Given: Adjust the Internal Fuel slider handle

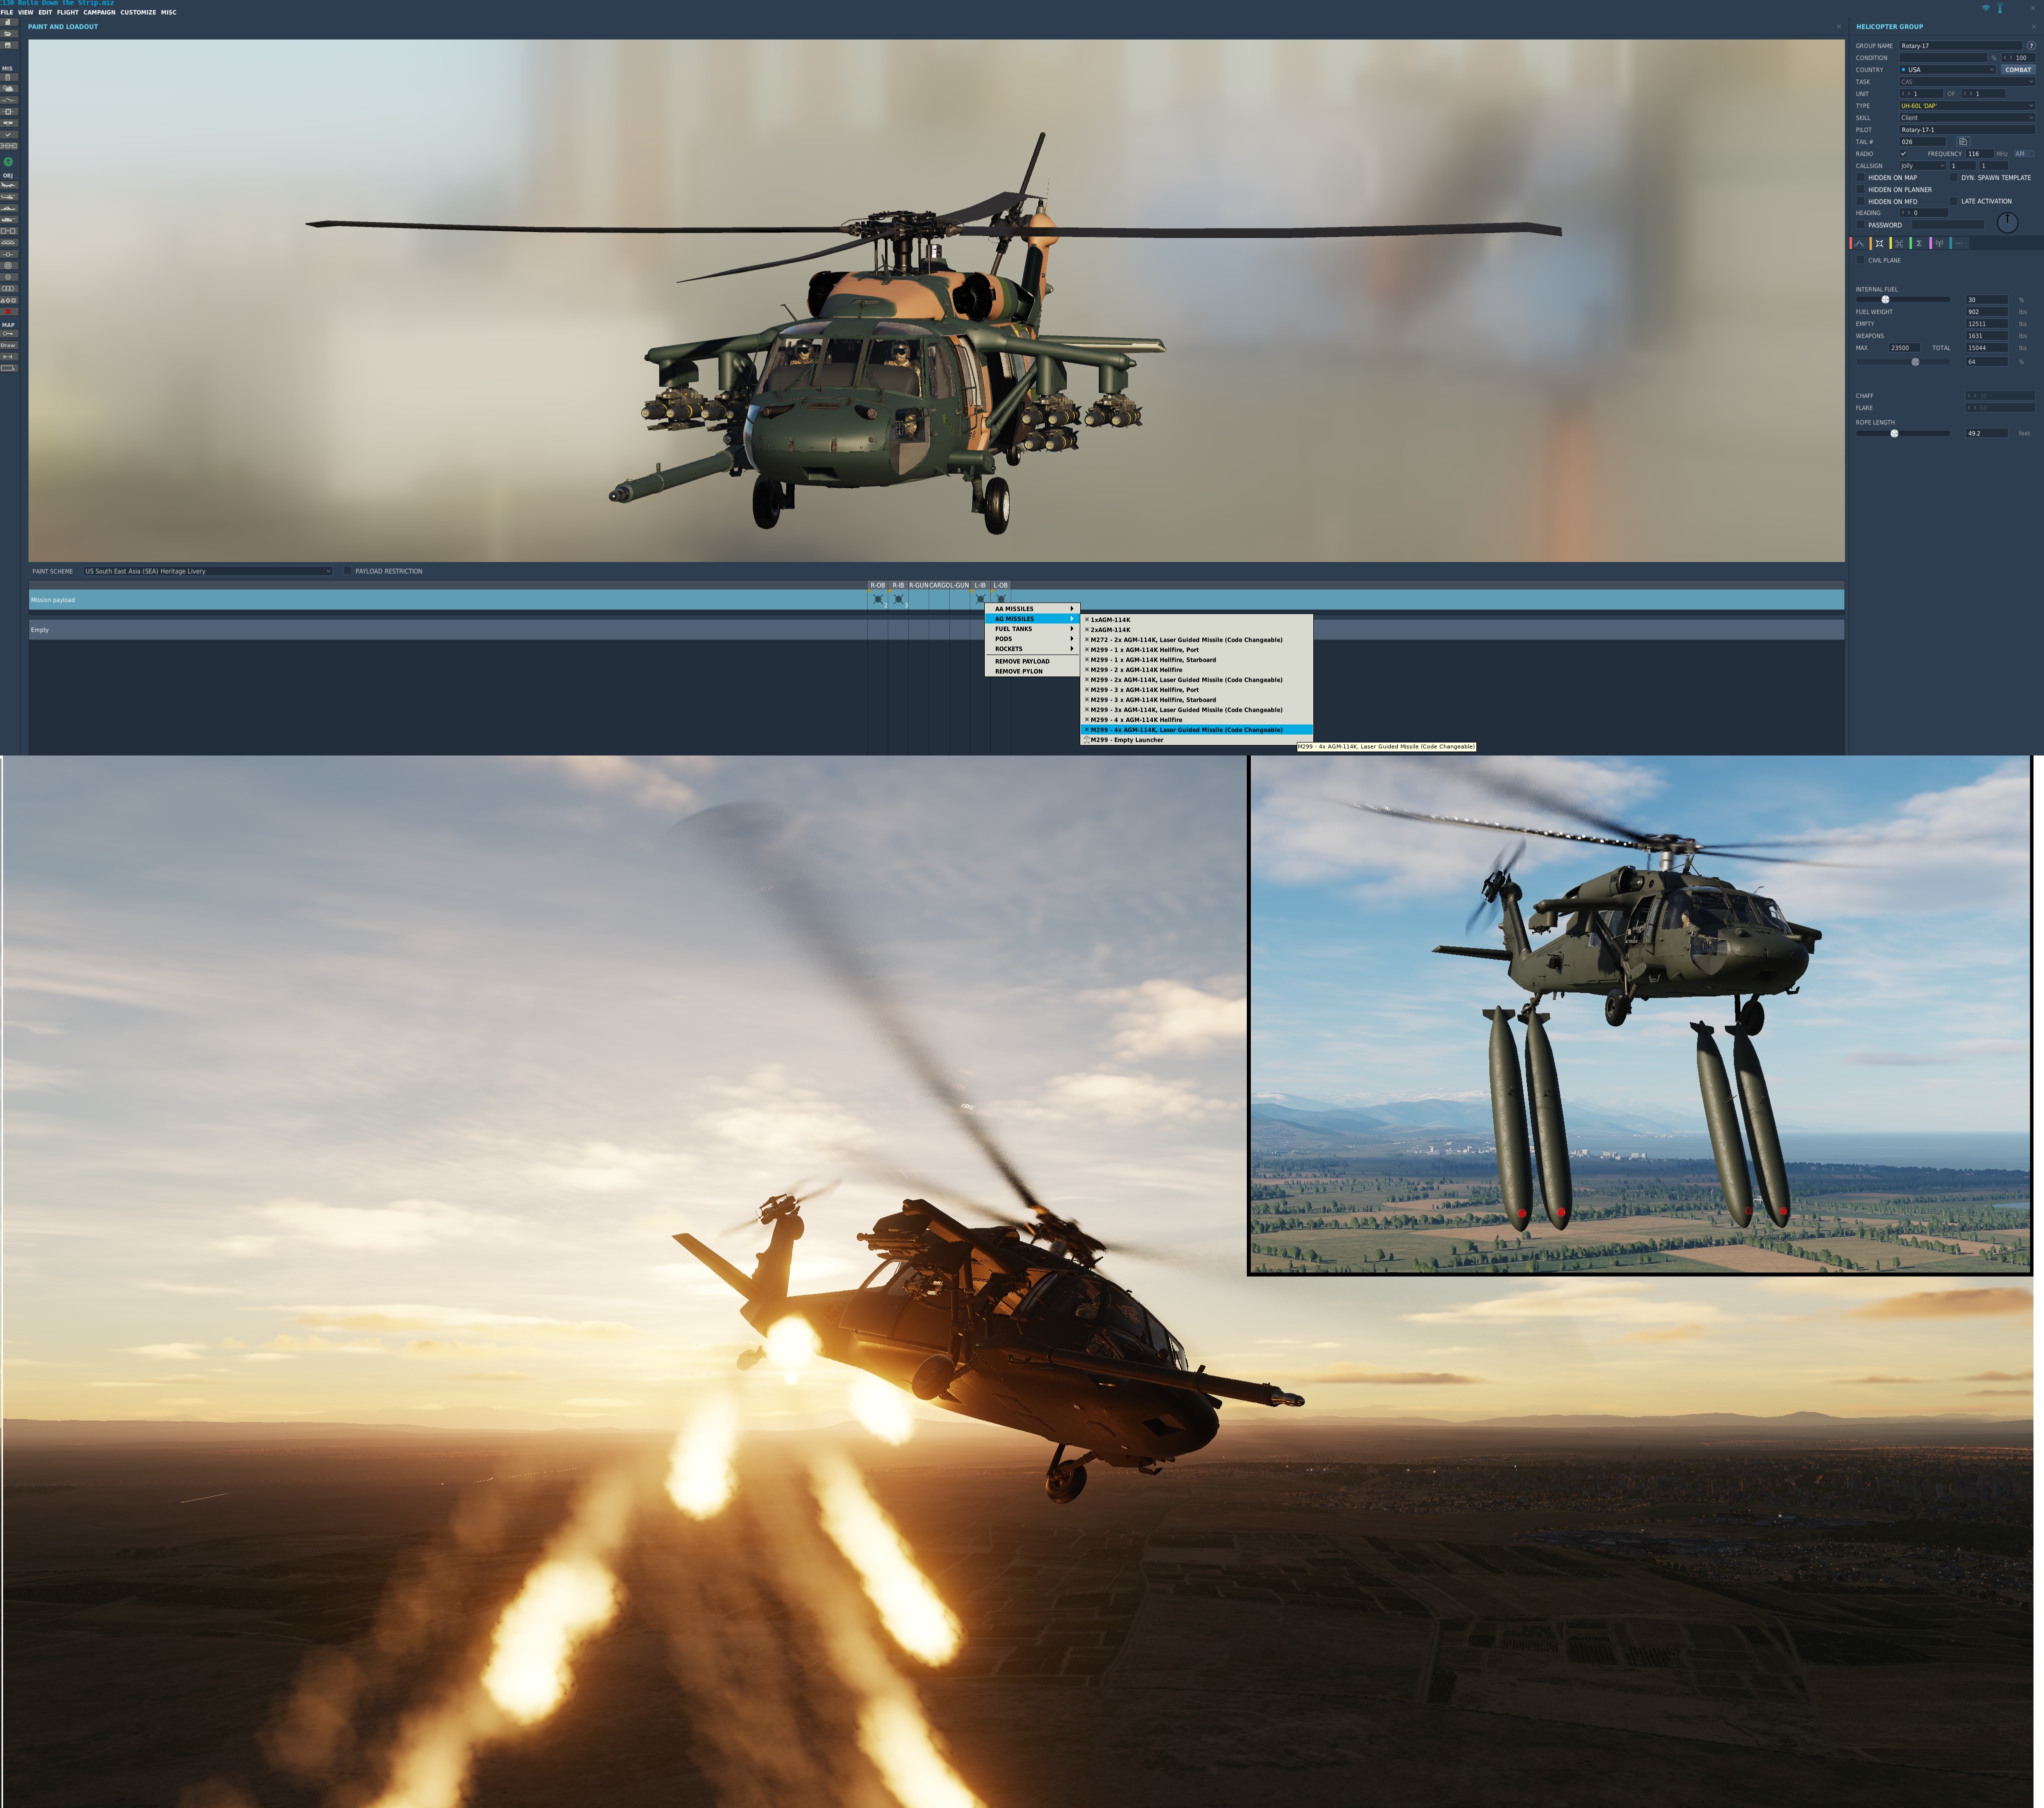Looking at the screenshot, I should point(1885,300).
